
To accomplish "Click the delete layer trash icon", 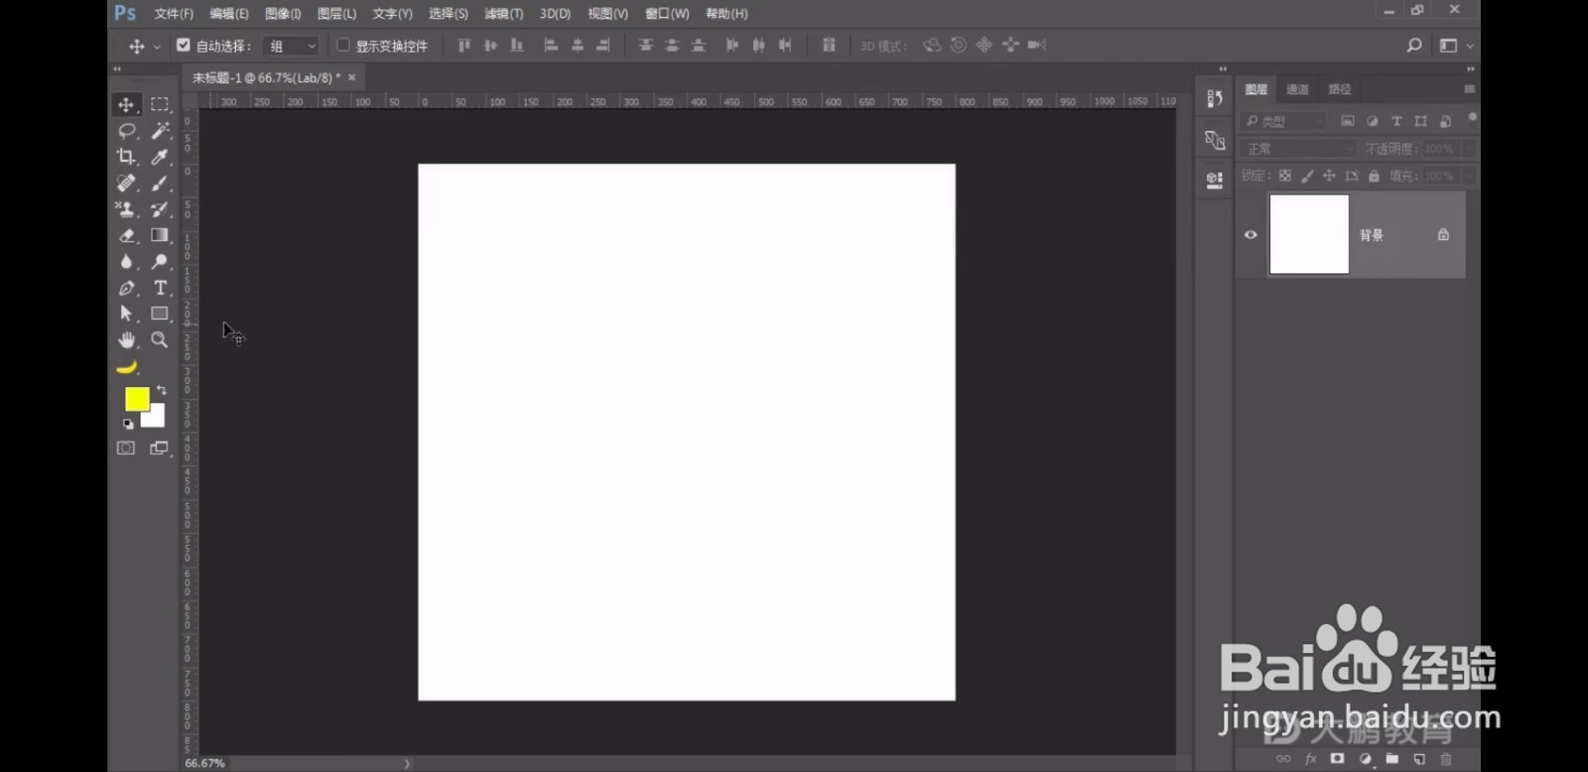I will point(1446,759).
